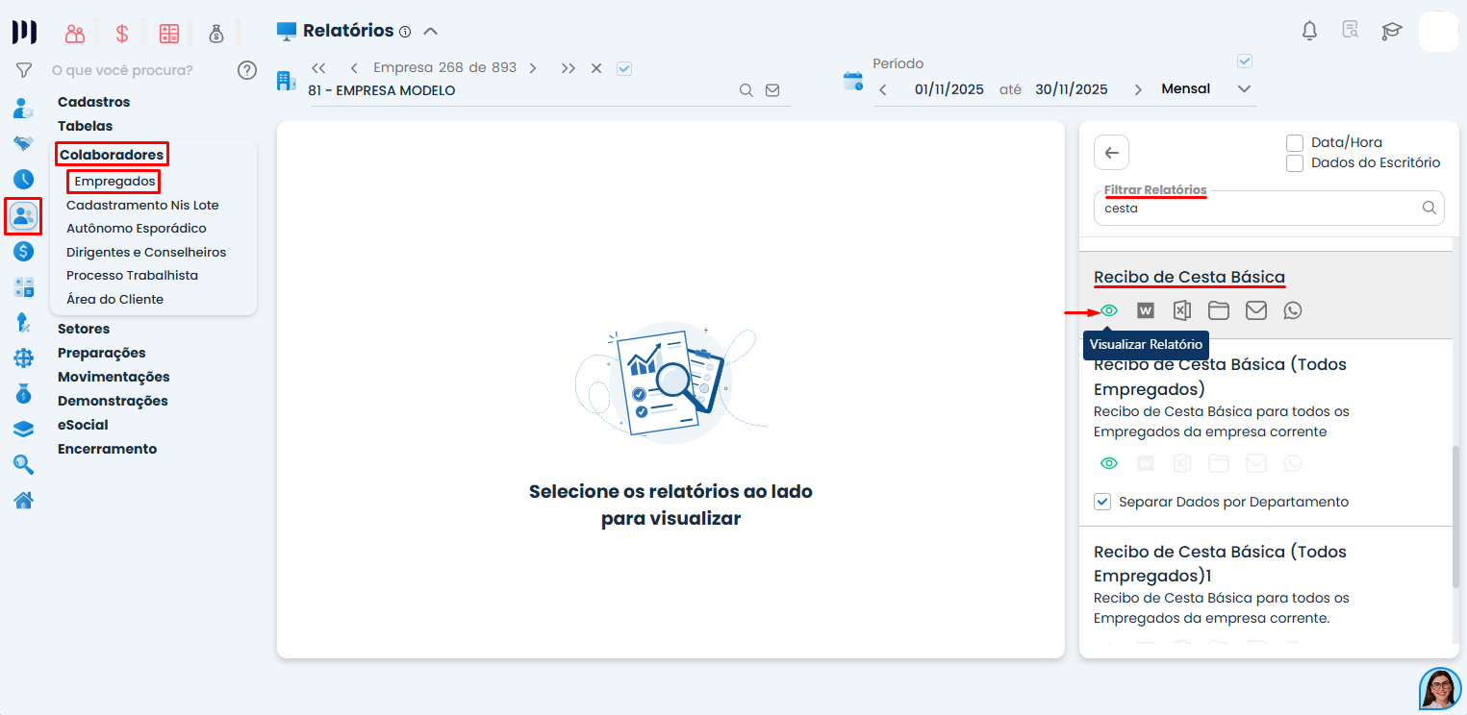Enable the Data/Hora checkbox
The image size is (1467, 715).
point(1294,142)
